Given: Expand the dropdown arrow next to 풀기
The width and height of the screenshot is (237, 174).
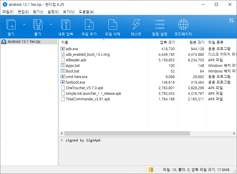Looking at the screenshot, I should tap(51, 24).
